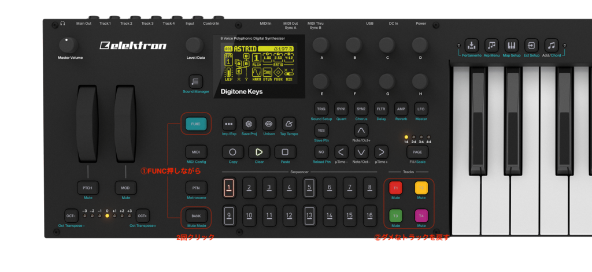Toggle the yellow T2 track mute
592x272 pixels.
coord(421,188)
